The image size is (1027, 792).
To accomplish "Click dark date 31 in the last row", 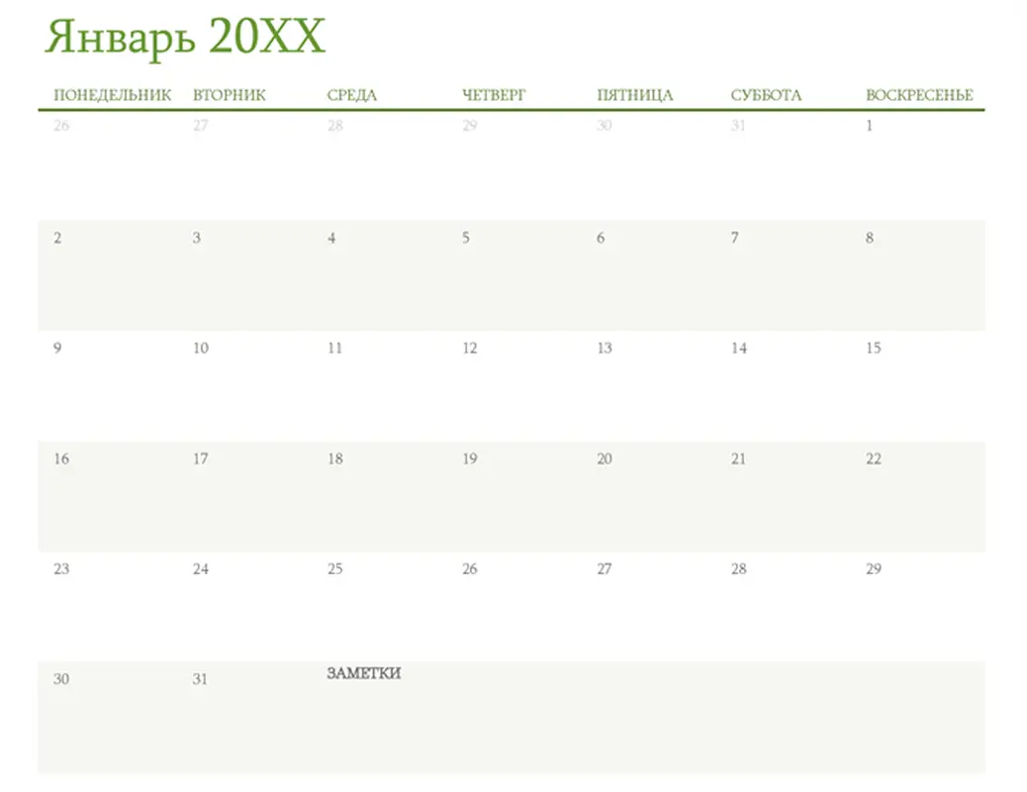I will pyautogui.click(x=200, y=679).
